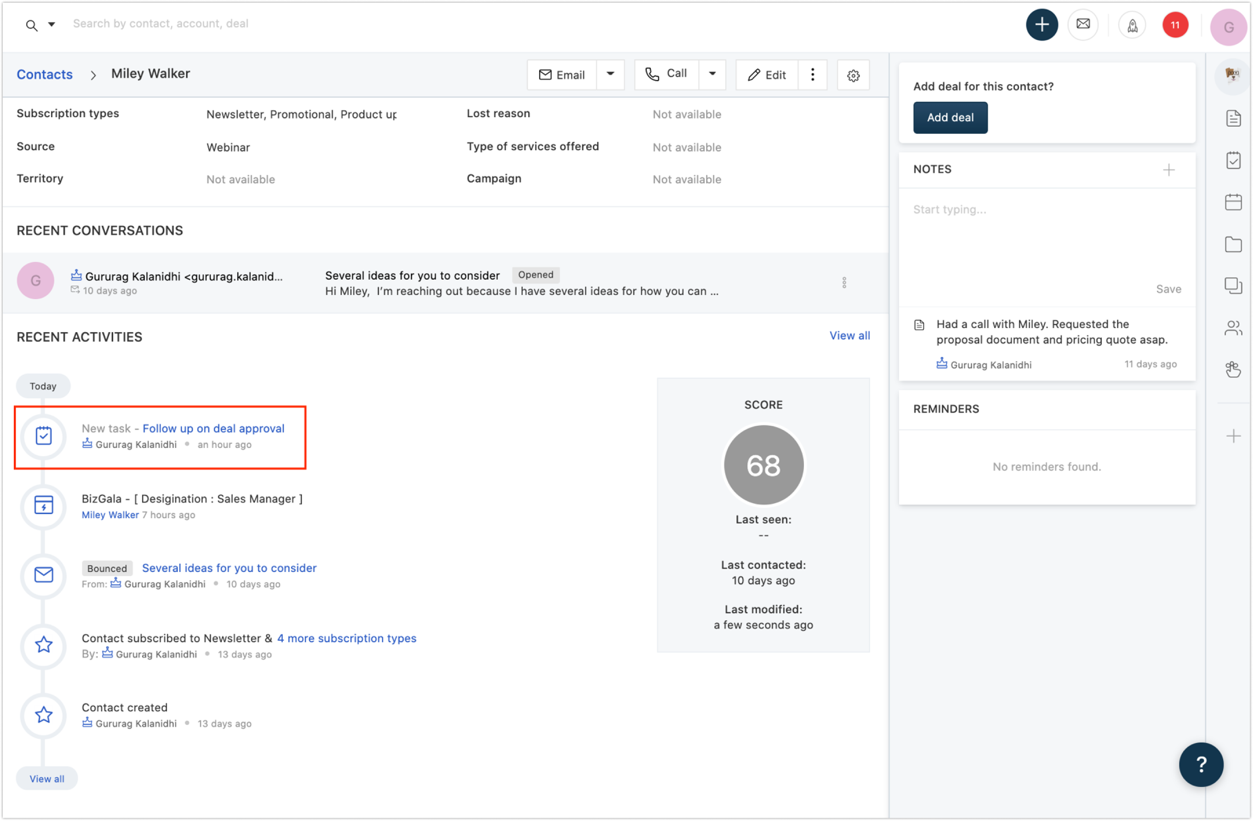
Task: Open the tasks checklist icon in sidebar
Action: tap(1233, 160)
